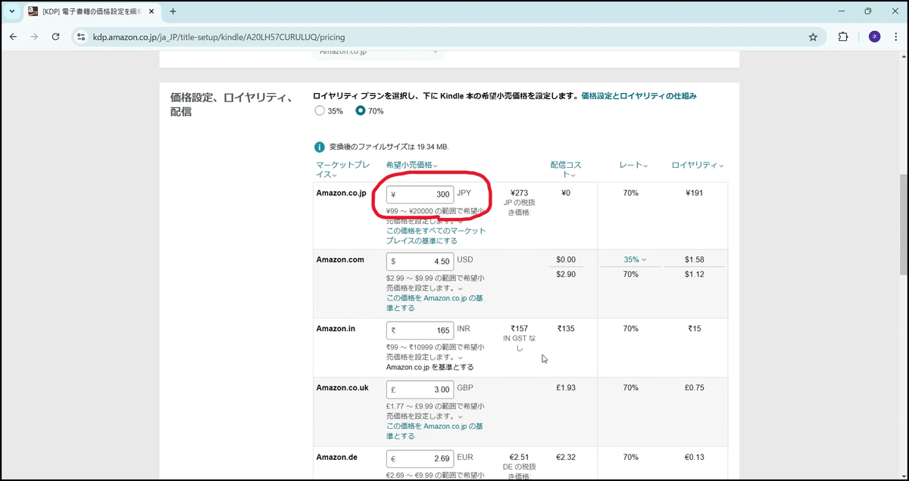Click the $1.12 royalty value
The image size is (909, 481).
[695, 274]
